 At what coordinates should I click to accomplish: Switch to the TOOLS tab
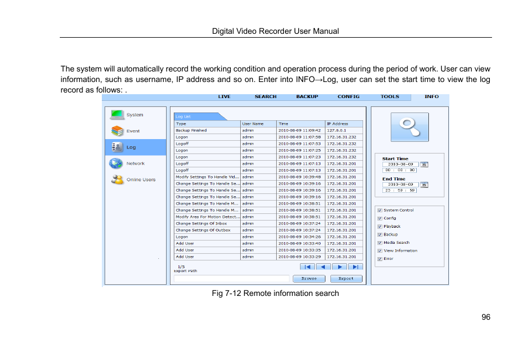[x=390, y=97]
